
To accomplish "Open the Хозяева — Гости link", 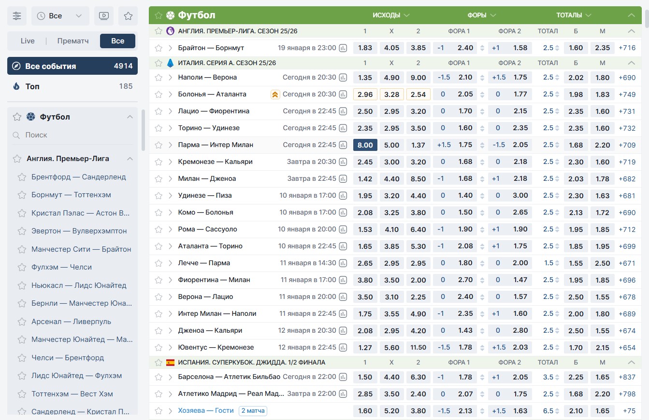I will point(206,411).
